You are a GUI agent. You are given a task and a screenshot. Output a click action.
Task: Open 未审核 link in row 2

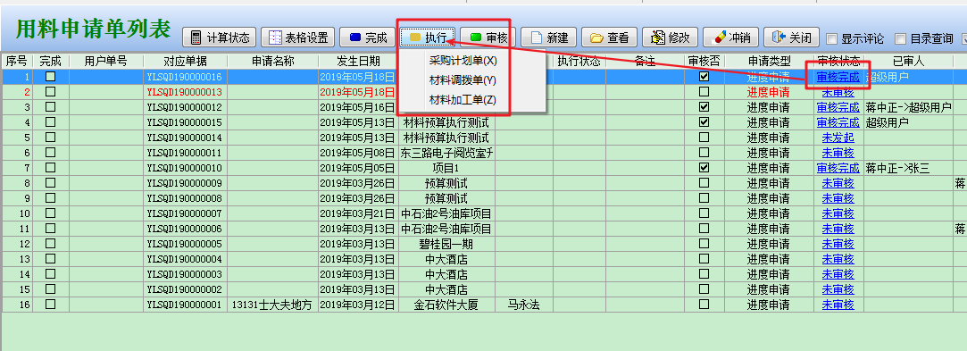point(838,92)
